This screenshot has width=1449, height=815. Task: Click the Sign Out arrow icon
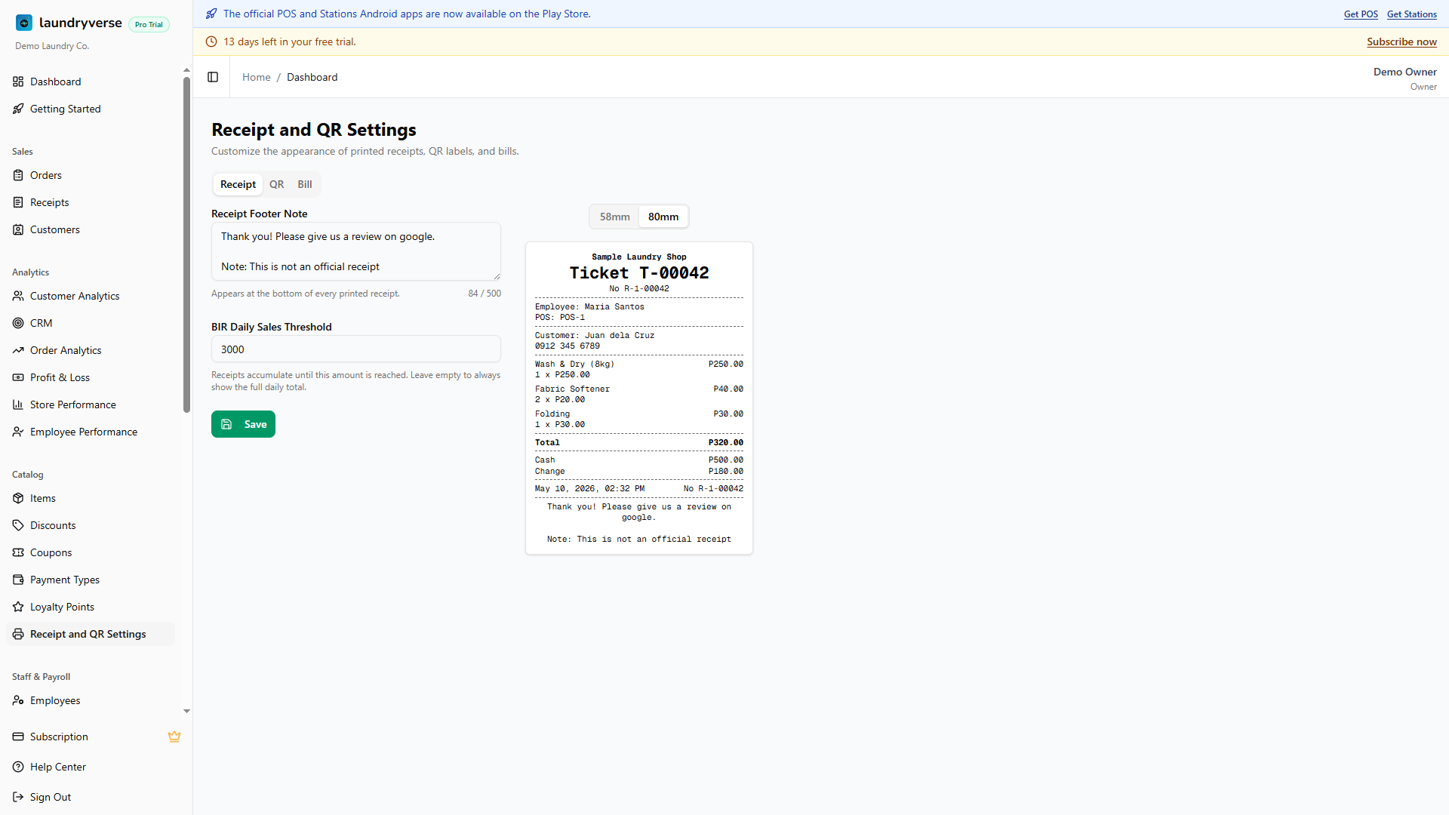click(x=18, y=797)
